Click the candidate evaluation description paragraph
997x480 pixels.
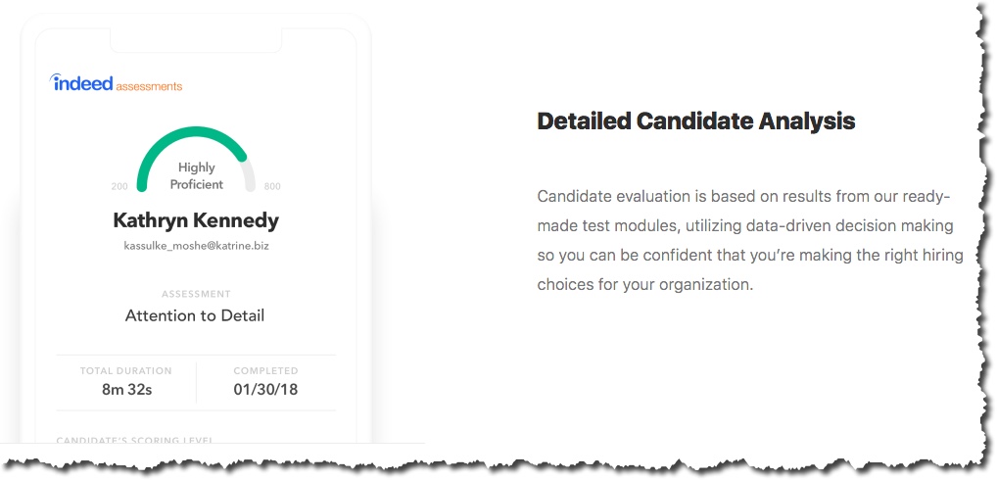[749, 240]
